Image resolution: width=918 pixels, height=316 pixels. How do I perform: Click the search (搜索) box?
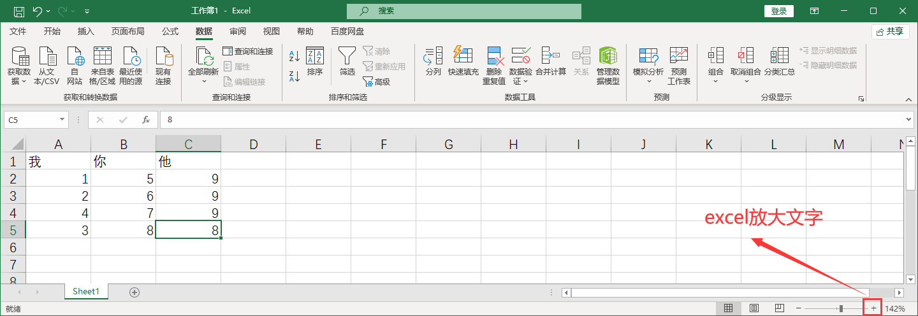(464, 11)
